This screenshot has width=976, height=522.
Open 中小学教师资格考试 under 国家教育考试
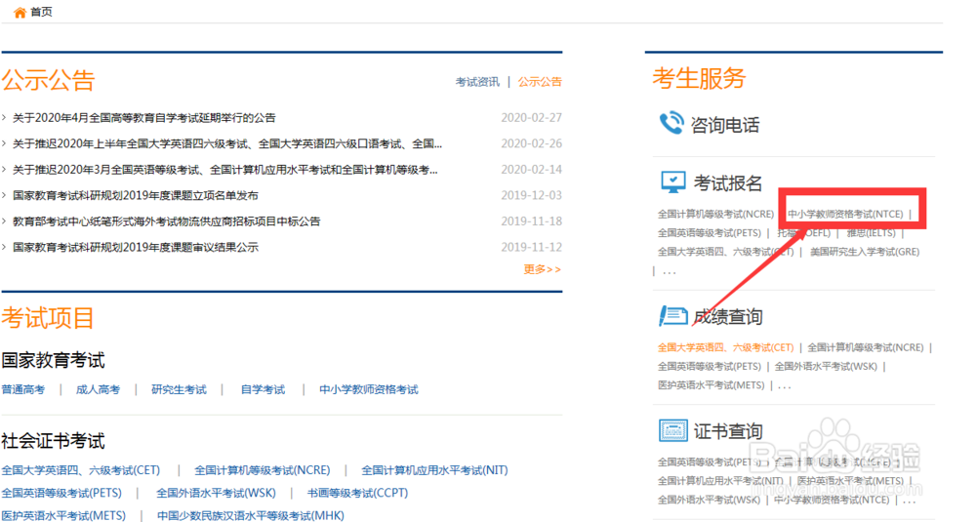point(369,389)
